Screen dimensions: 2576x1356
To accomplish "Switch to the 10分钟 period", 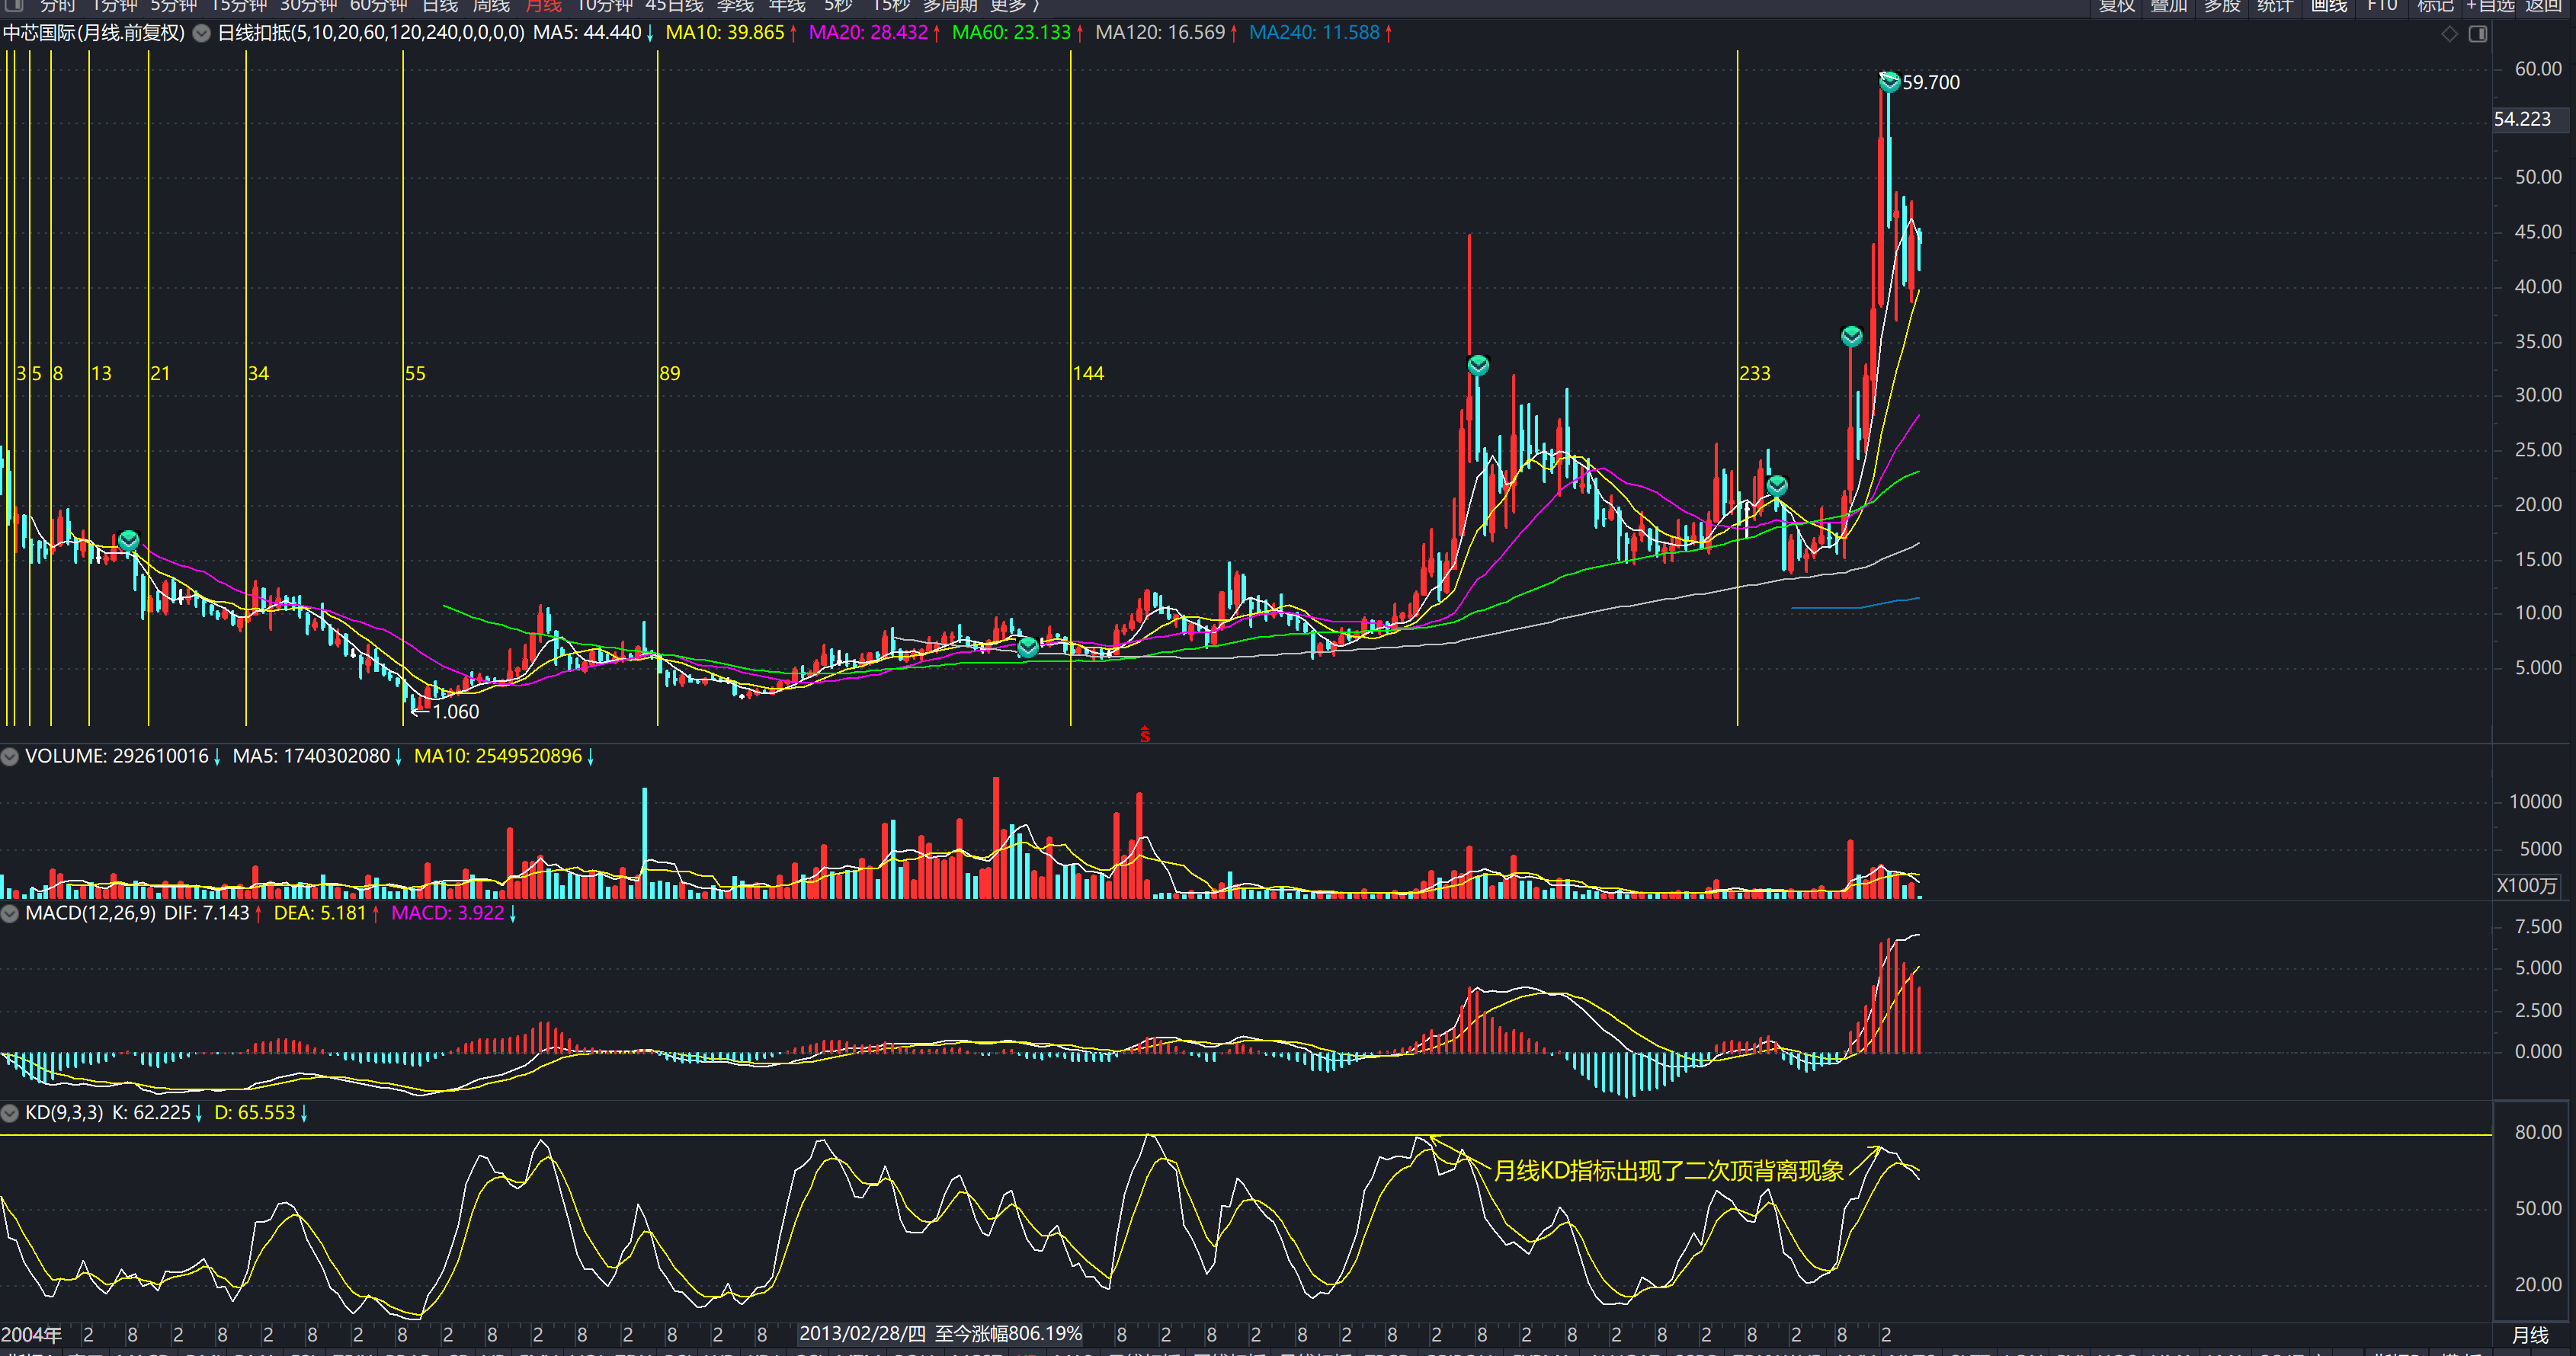I will coord(604,6).
